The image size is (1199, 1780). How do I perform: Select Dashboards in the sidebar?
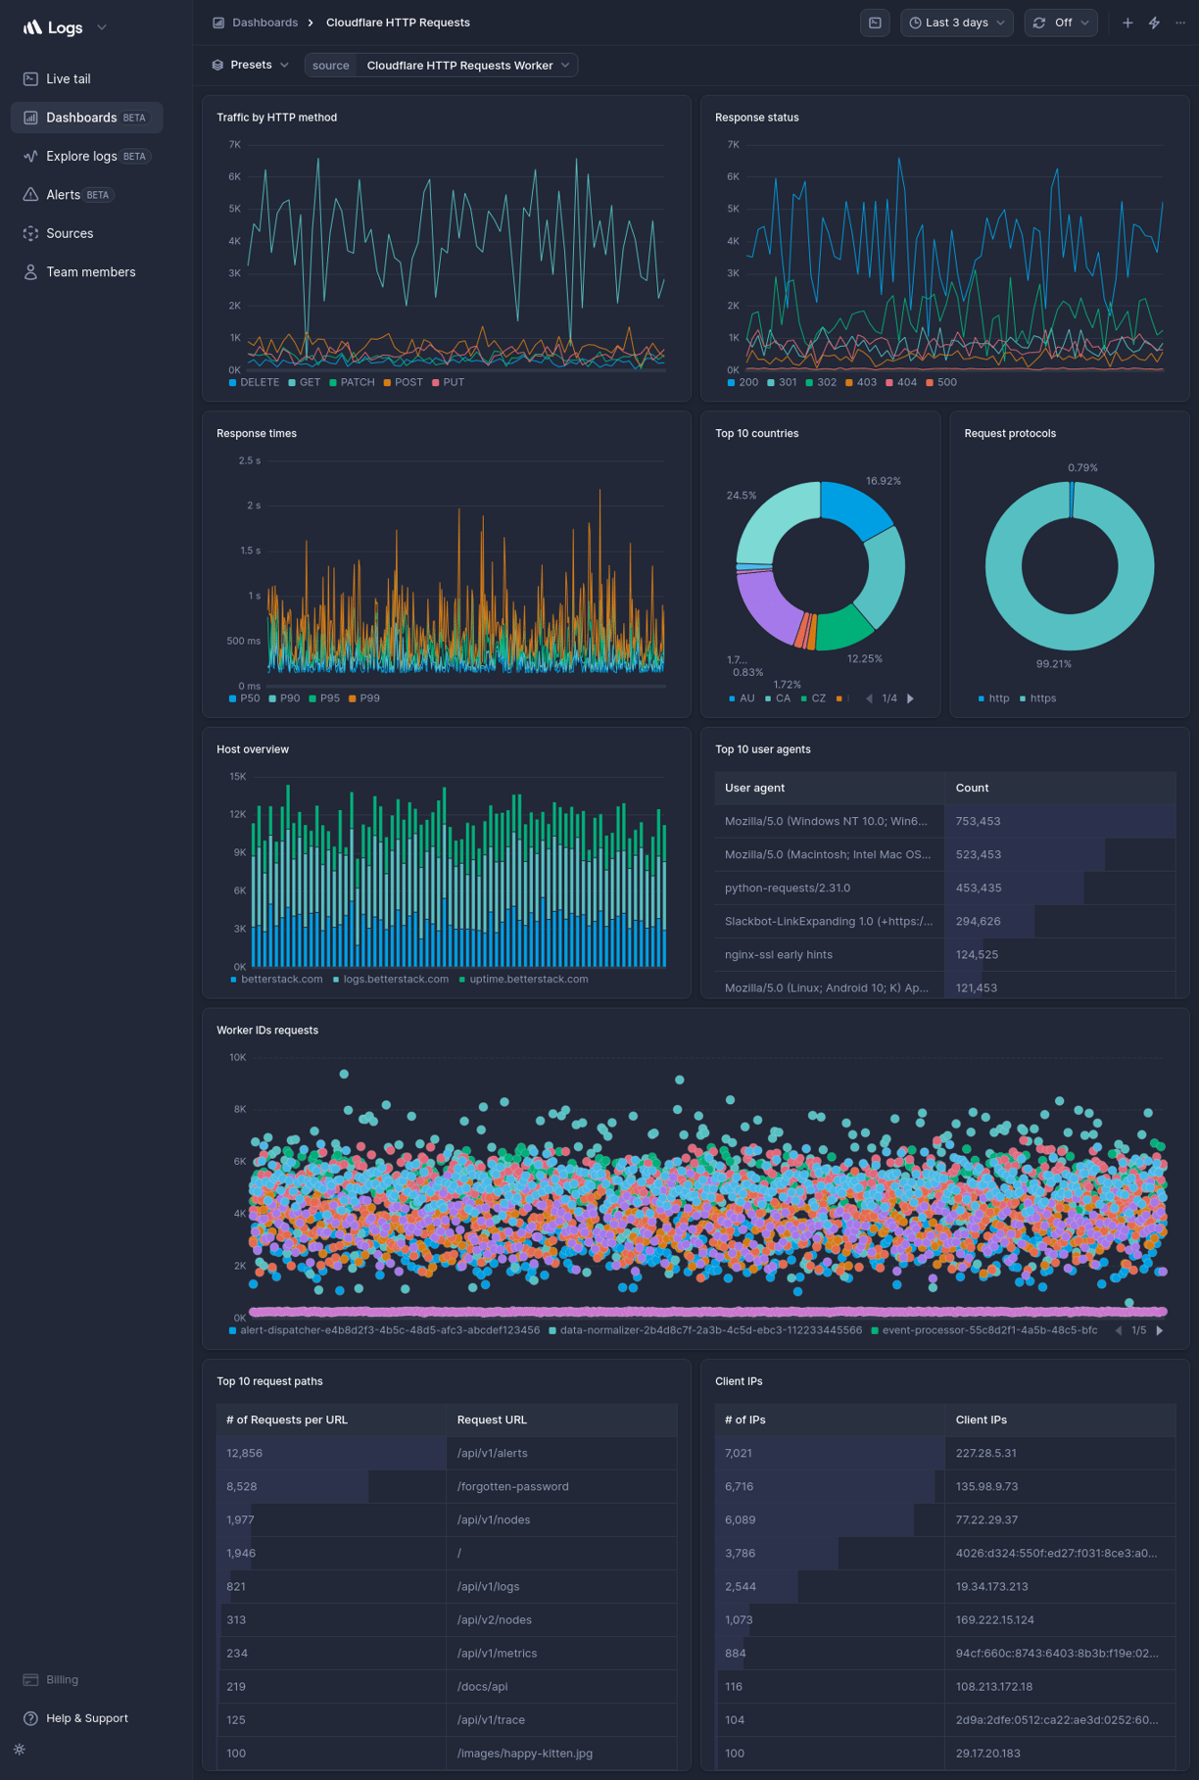coord(86,118)
